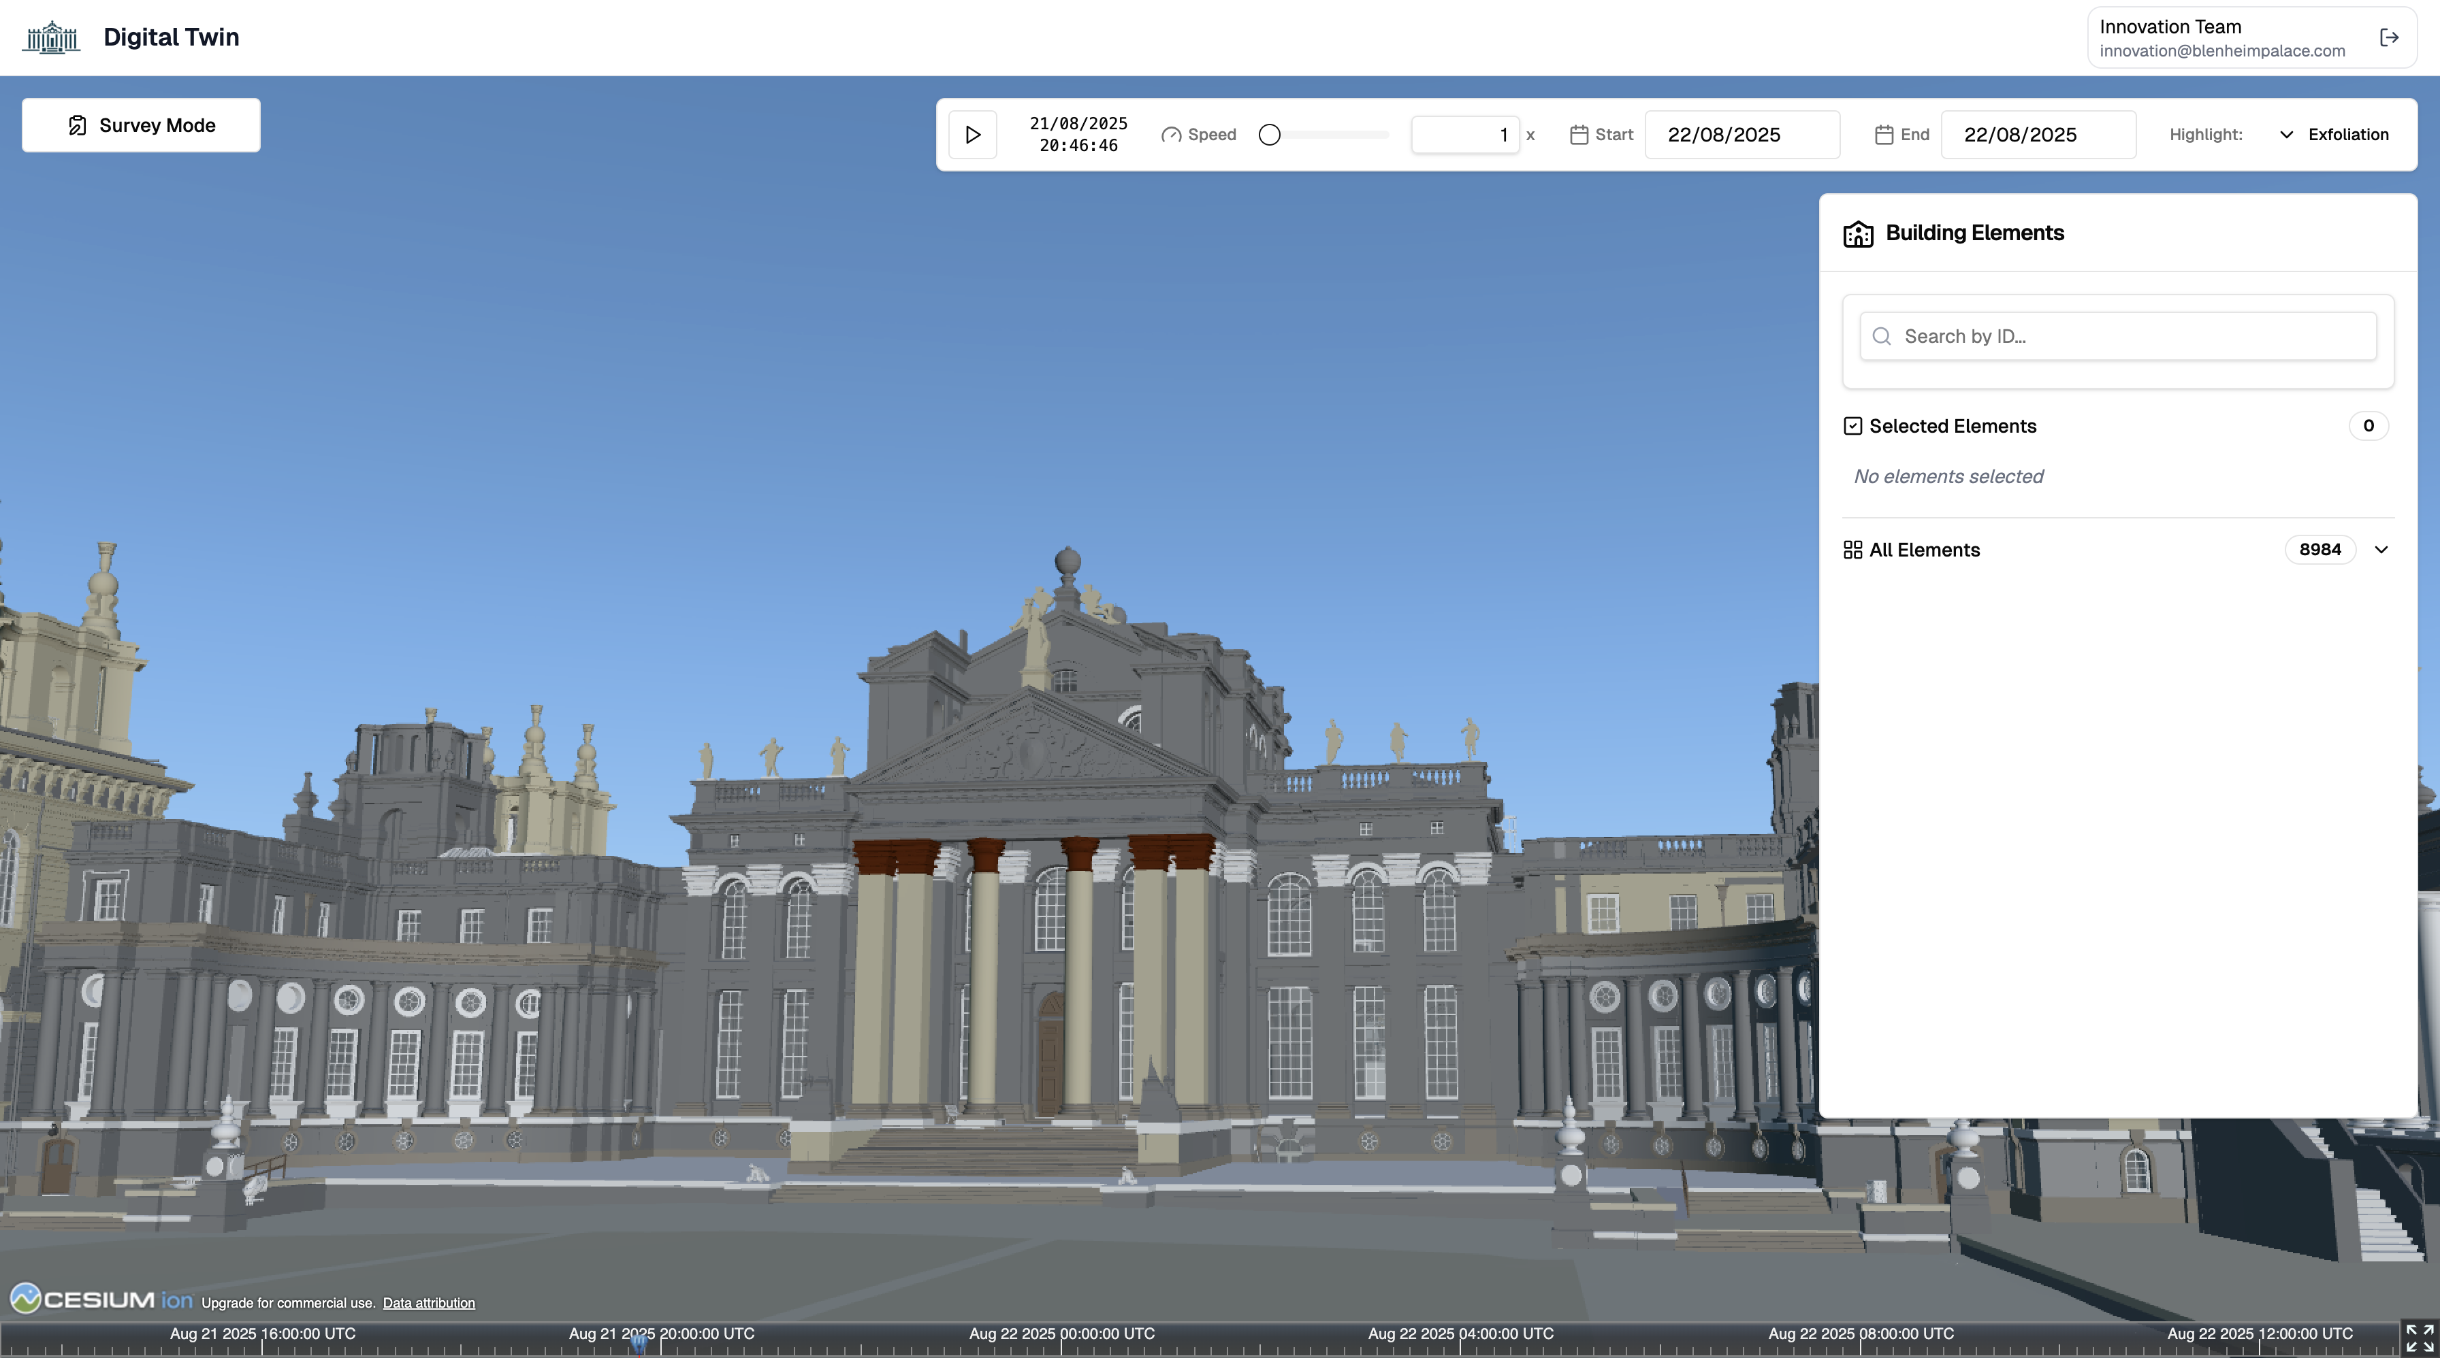Click the play animation button
Screen dimensions: 2440x1358
[972, 135]
